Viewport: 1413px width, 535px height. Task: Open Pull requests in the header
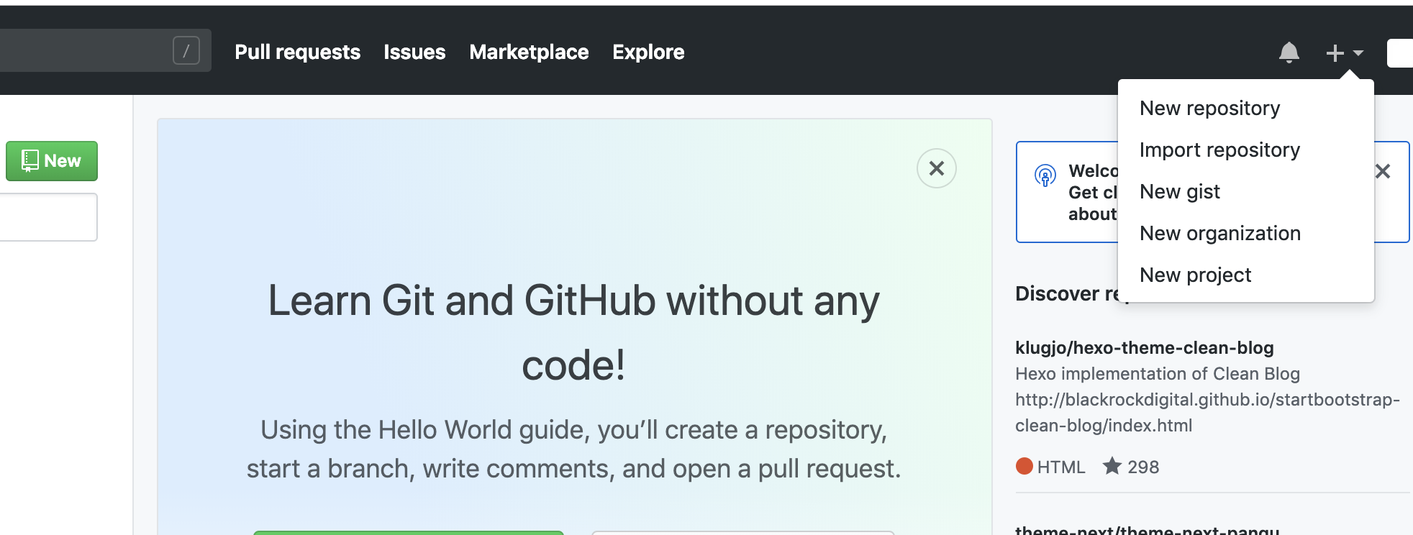click(x=297, y=52)
